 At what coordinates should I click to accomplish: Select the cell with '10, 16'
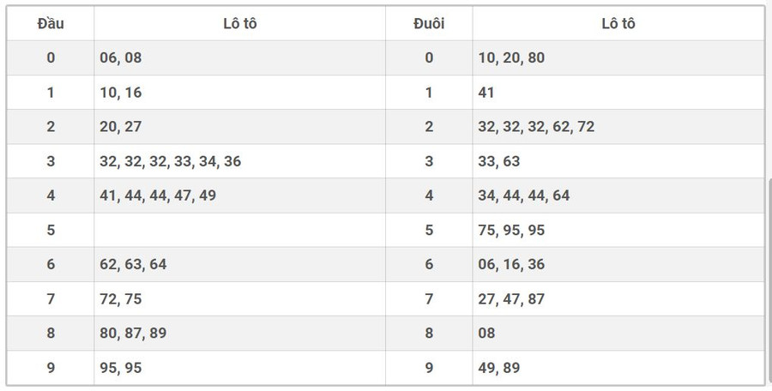tap(120, 92)
